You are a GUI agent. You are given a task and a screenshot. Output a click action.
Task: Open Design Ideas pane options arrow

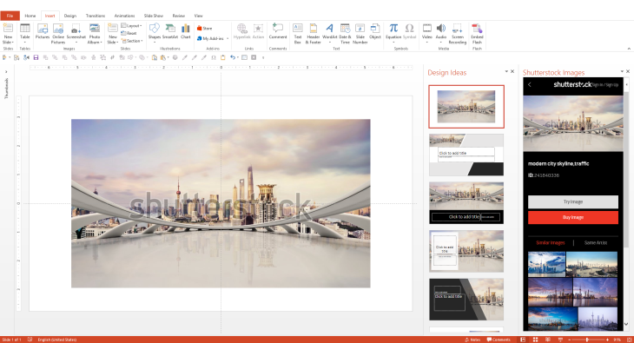506,71
